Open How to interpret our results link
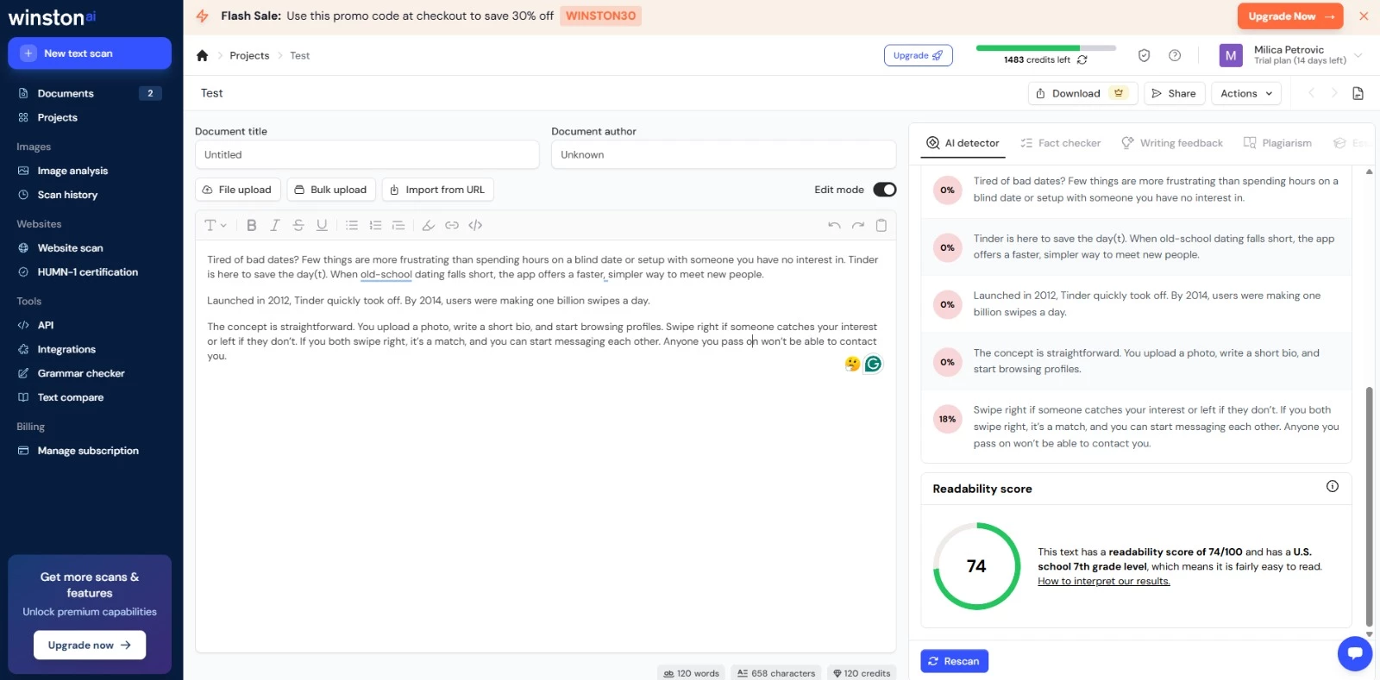The image size is (1380, 680). 1104,581
